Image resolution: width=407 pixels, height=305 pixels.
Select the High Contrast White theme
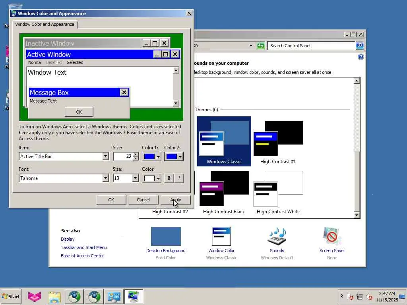pyautogui.click(x=278, y=192)
